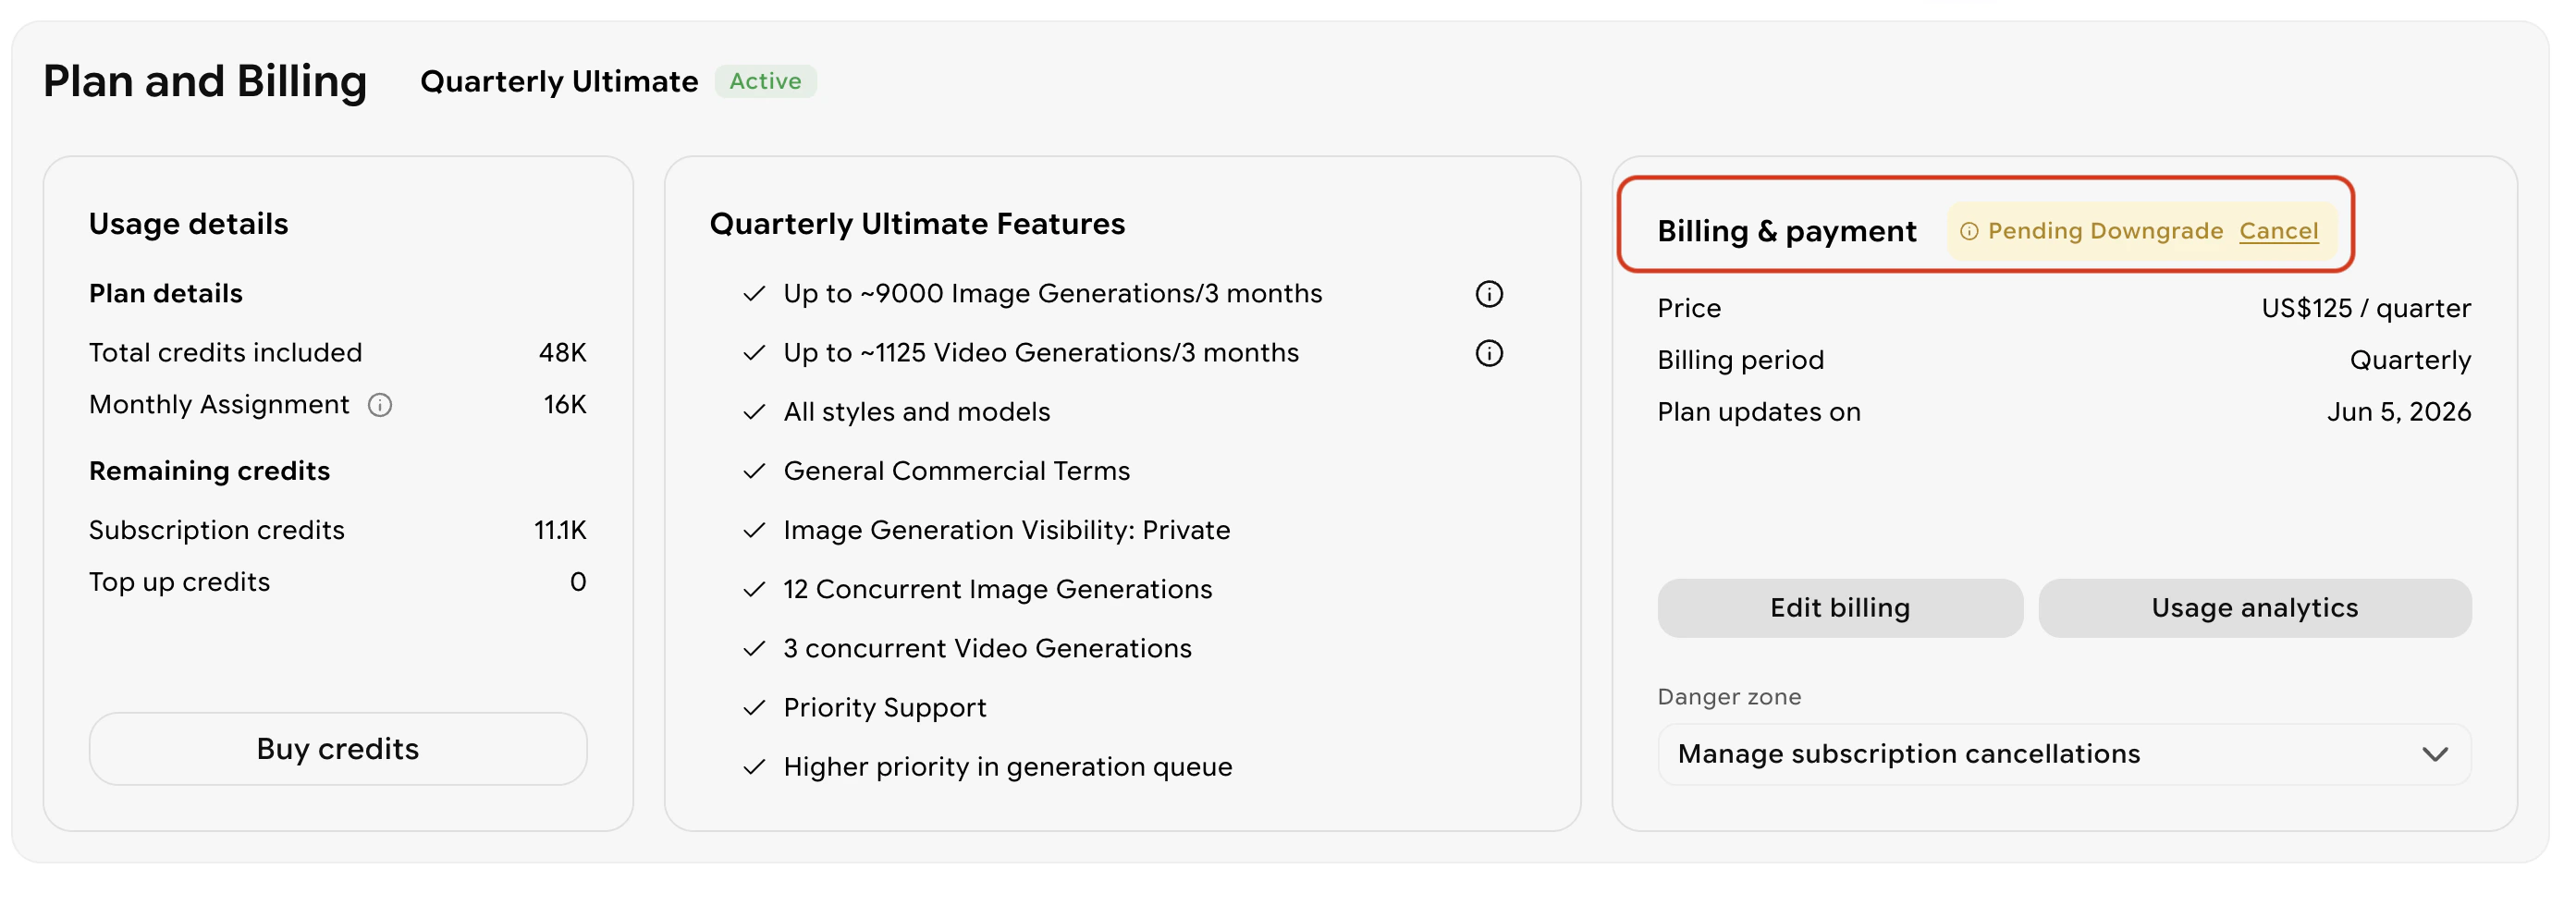Click the checkmark beside All styles and models
This screenshot has height=906, width=2576.
[754, 412]
